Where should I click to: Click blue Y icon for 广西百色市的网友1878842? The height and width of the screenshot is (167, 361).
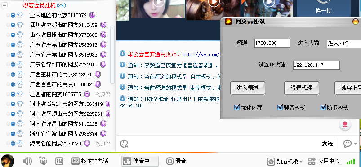click(x=13, y=84)
